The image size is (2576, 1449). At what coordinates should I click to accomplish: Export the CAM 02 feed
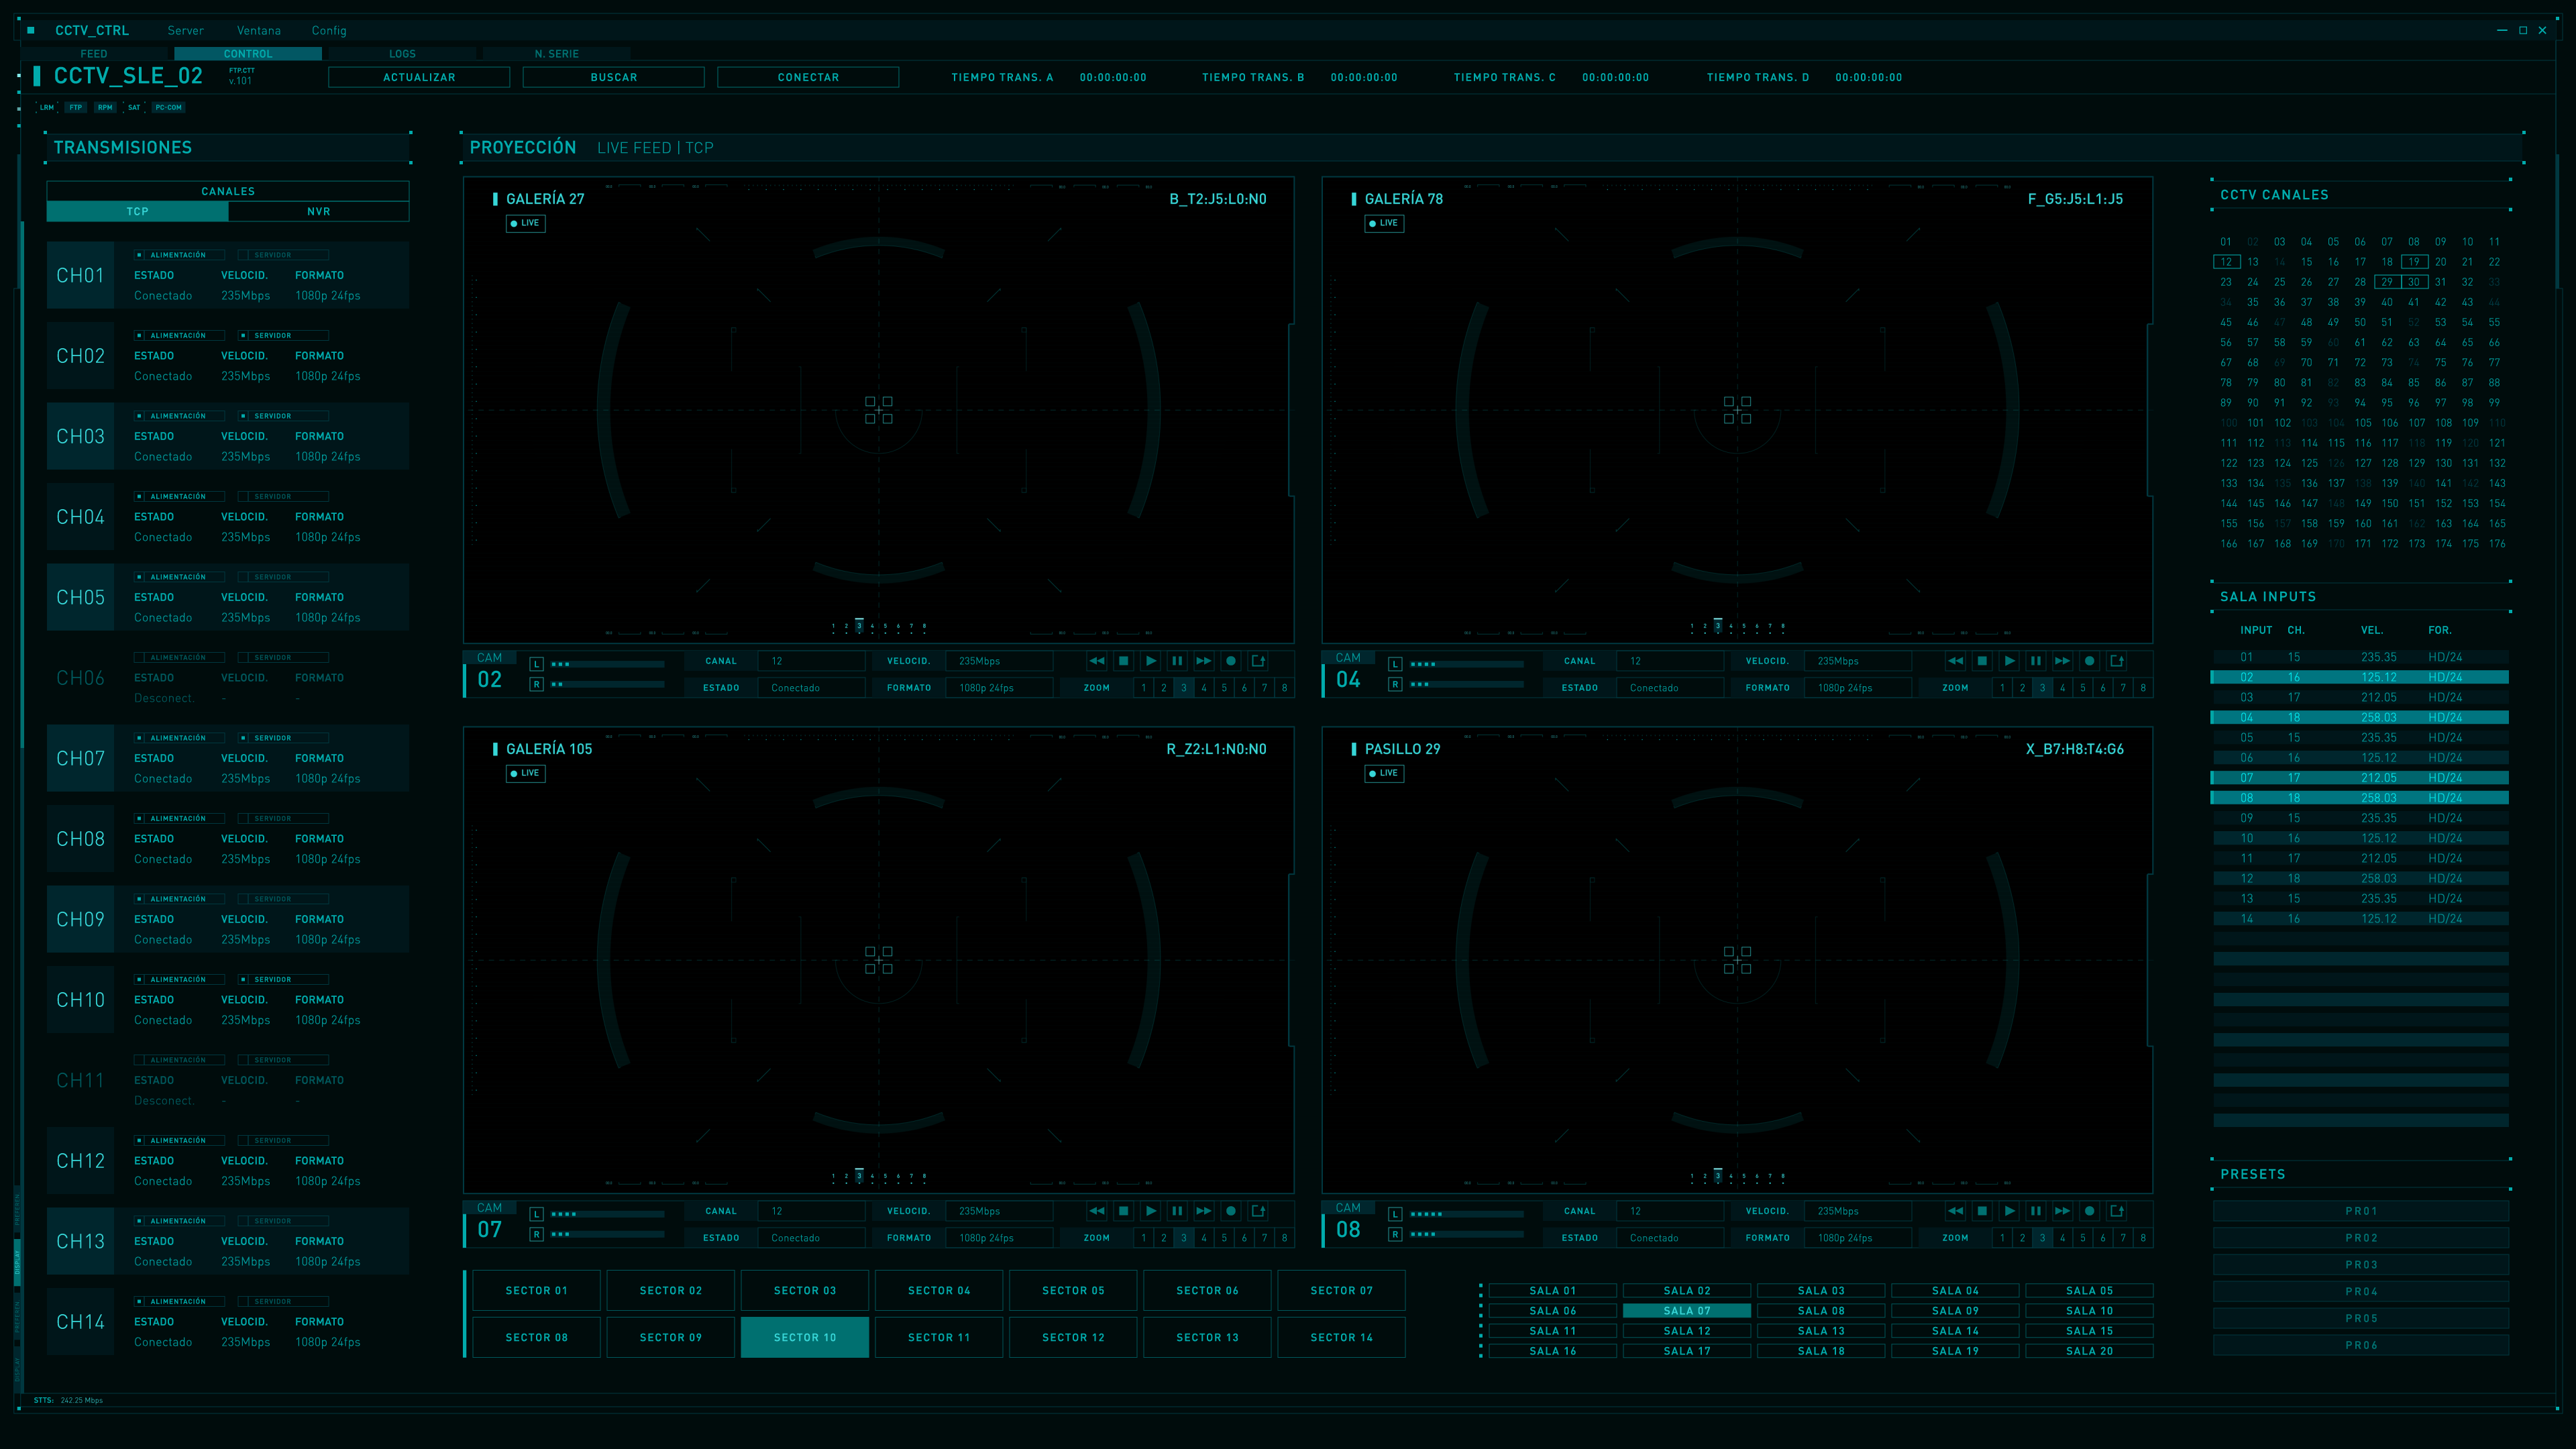(x=1258, y=661)
